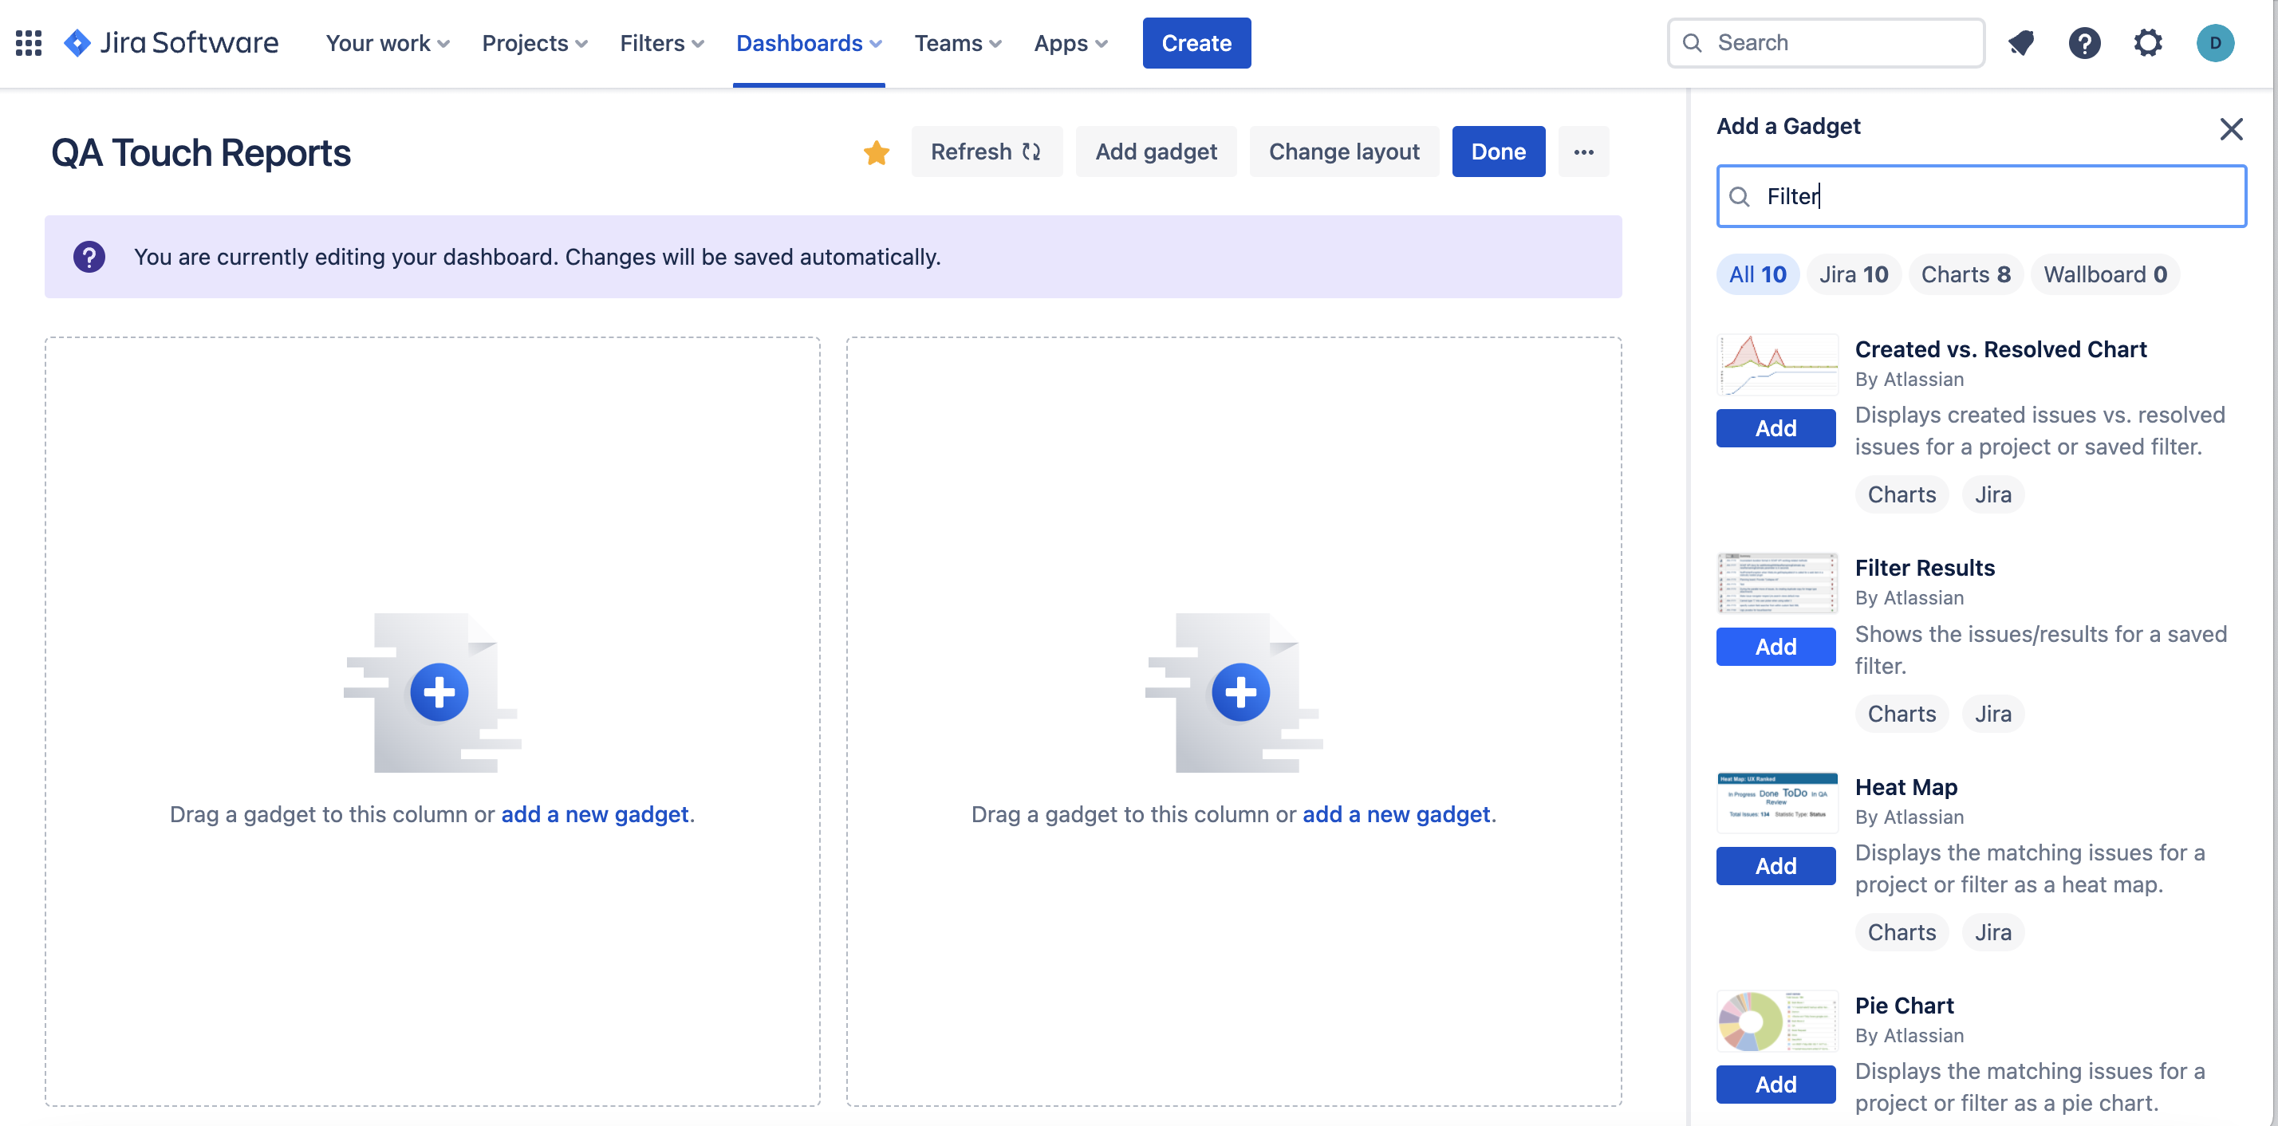Click the blue plus icon in left column
The height and width of the screenshot is (1126, 2278).
[439, 692]
